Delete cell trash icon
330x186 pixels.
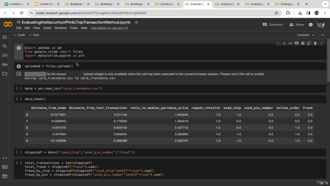point(315,43)
